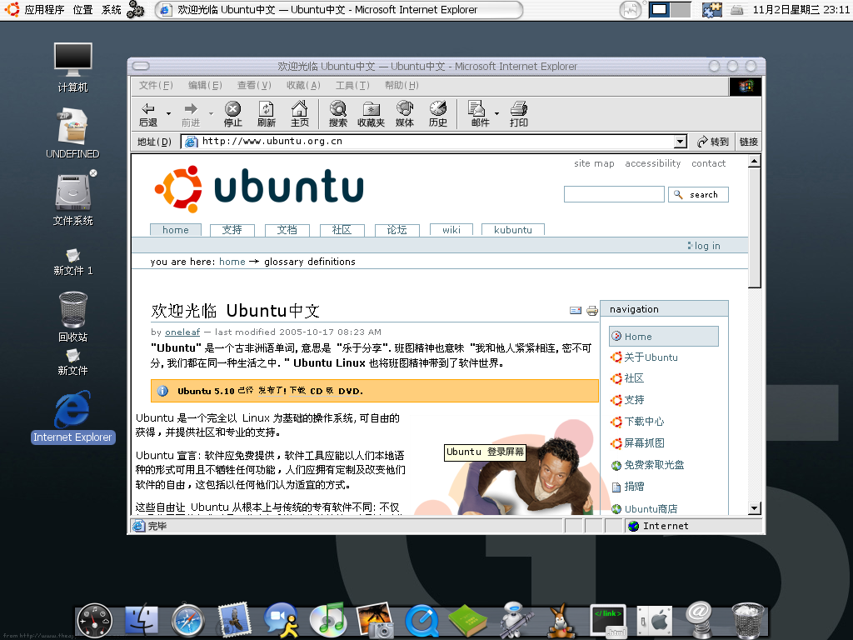Switch to the 社区 site tab
This screenshot has width=853, height=640.
point(342,230)
